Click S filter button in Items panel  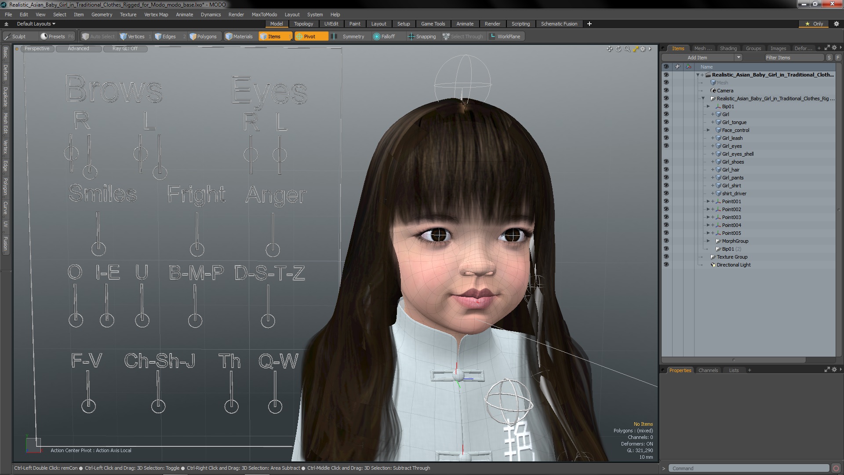[x=829, y=58]
